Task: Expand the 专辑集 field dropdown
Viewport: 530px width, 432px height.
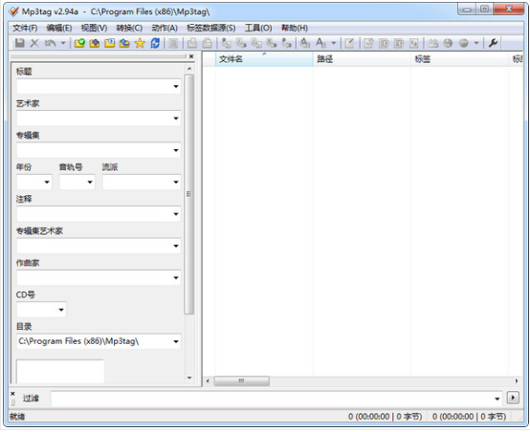Action: (176, 150)
